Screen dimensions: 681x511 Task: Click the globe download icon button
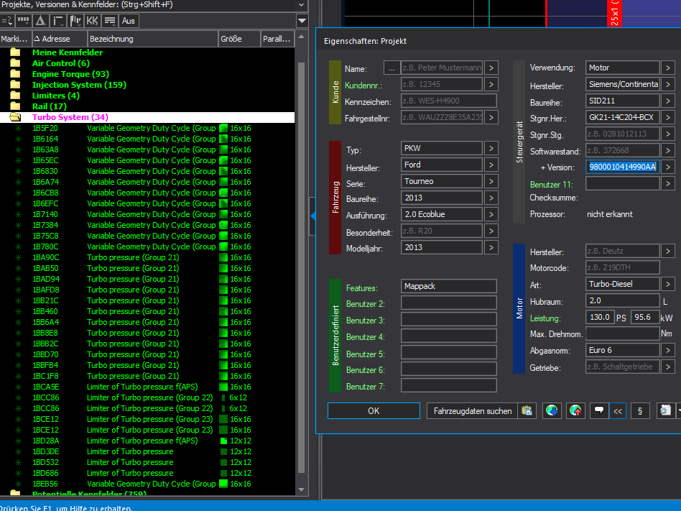[x=552, y=410]
